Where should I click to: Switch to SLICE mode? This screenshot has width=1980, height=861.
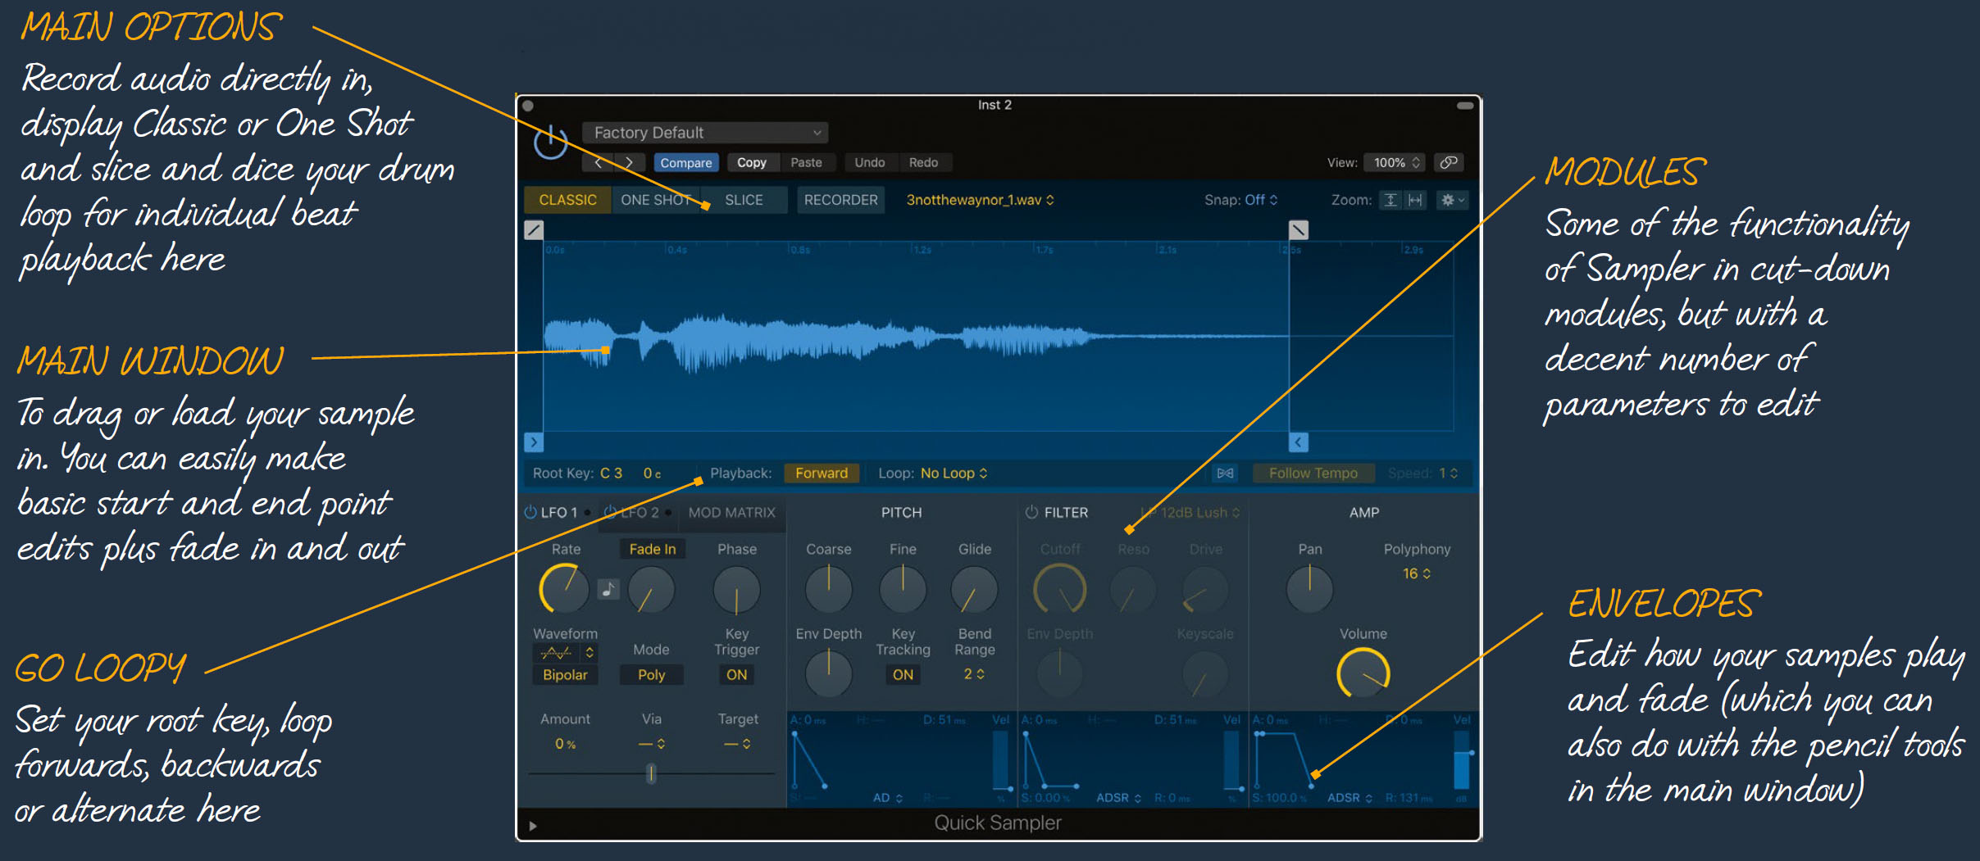(744, 200)
